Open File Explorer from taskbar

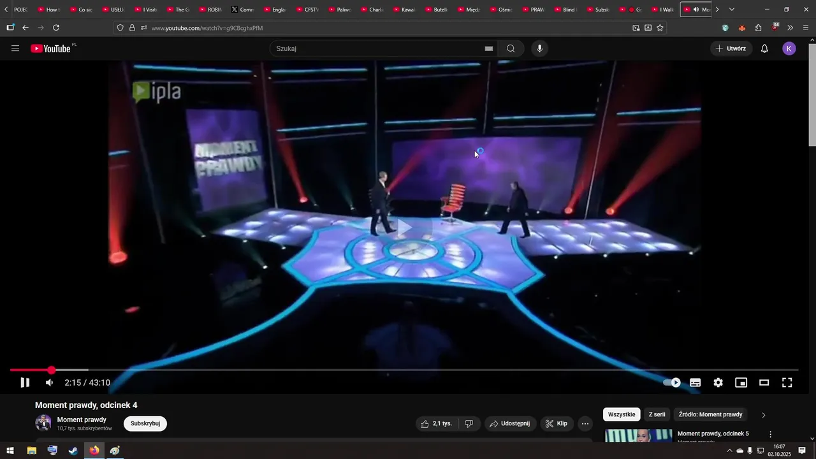pyautogui.click(x=31, y=450)
